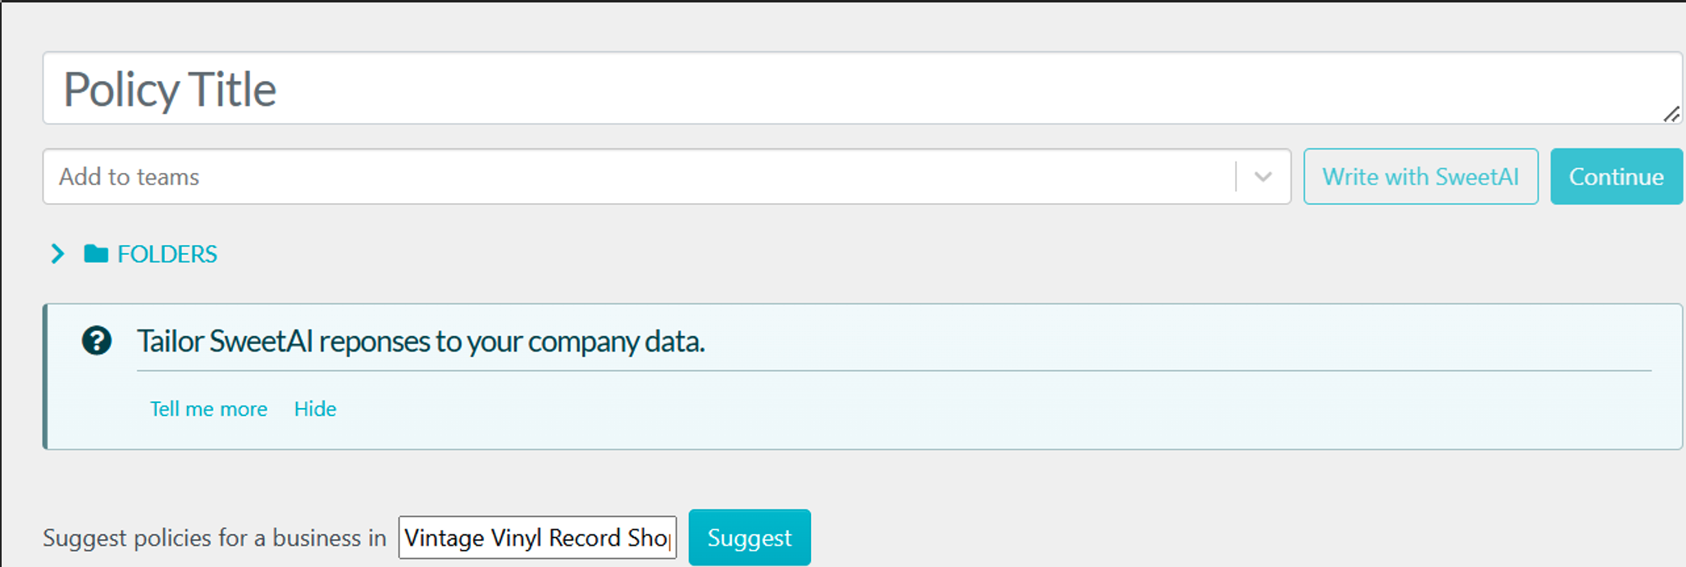
Task: Click the teal left border of the info banner
Action: (x=46, y=377)
